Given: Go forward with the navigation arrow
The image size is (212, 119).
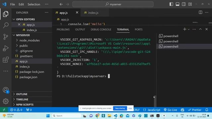Looking at the screenshot, I should (x=67, y=4).
